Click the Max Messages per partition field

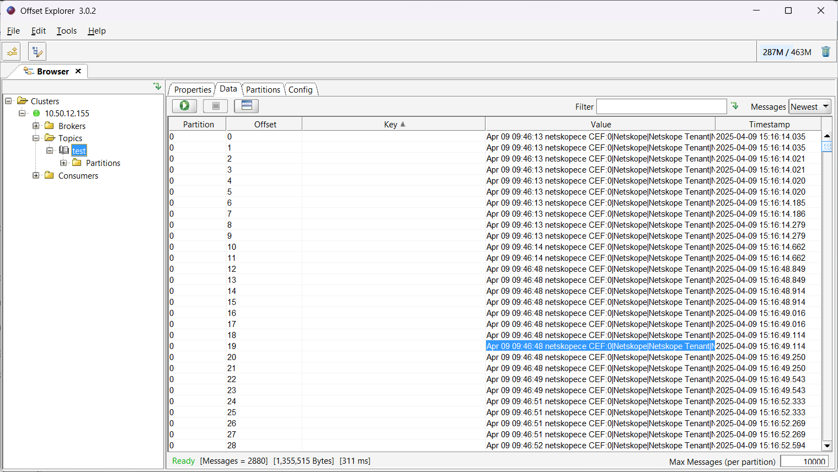(x=804, y=462)
